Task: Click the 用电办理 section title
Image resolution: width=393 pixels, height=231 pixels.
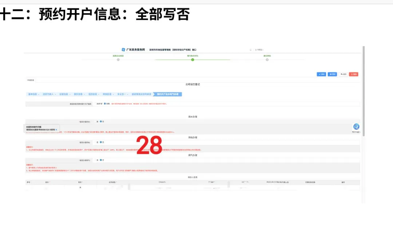Action: pyautogui.click(x=192, y=138)
